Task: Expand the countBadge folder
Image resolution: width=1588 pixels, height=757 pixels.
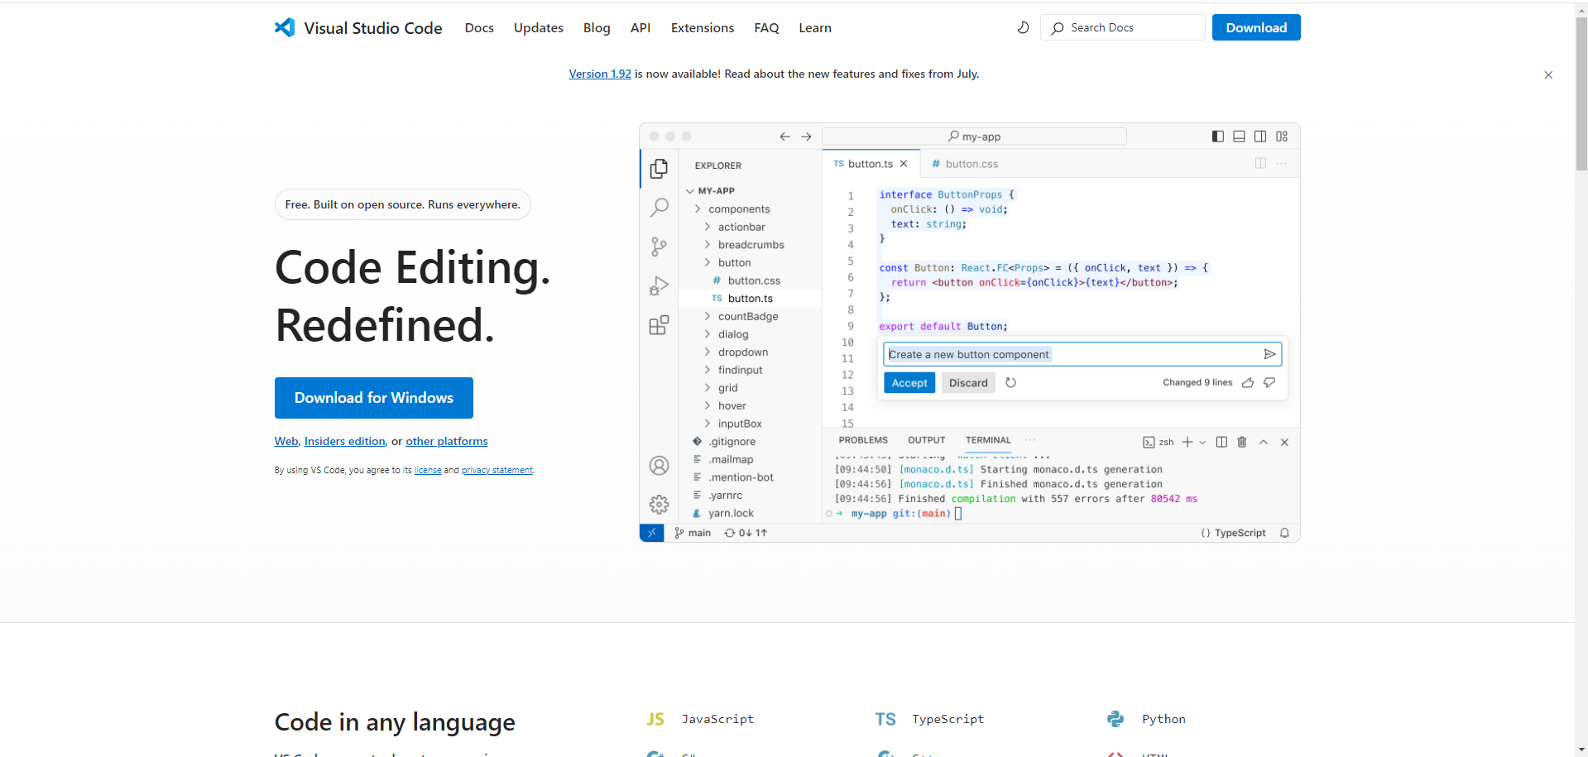Action: (747, 316)
